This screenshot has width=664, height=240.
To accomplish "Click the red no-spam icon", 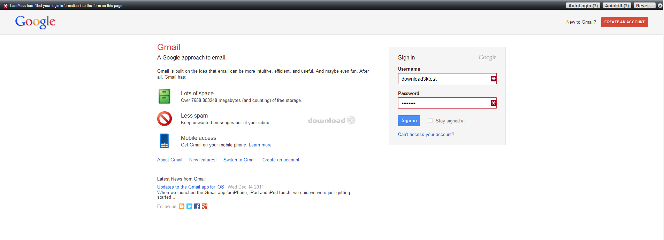I will tap(165, 119).
